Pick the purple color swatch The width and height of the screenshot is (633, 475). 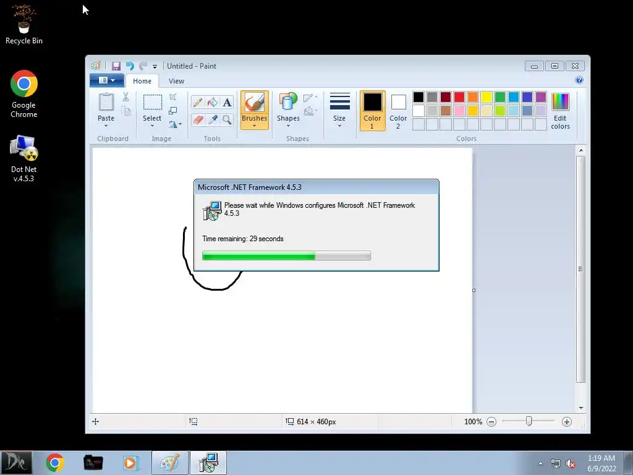[540, 97]
